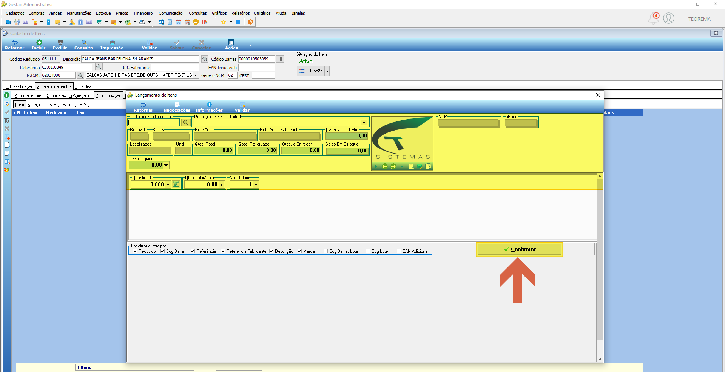The height and width of the screenshot is (372, 725).
Task: Switch to the 1 Classificação tab
Action: point(20,86)
